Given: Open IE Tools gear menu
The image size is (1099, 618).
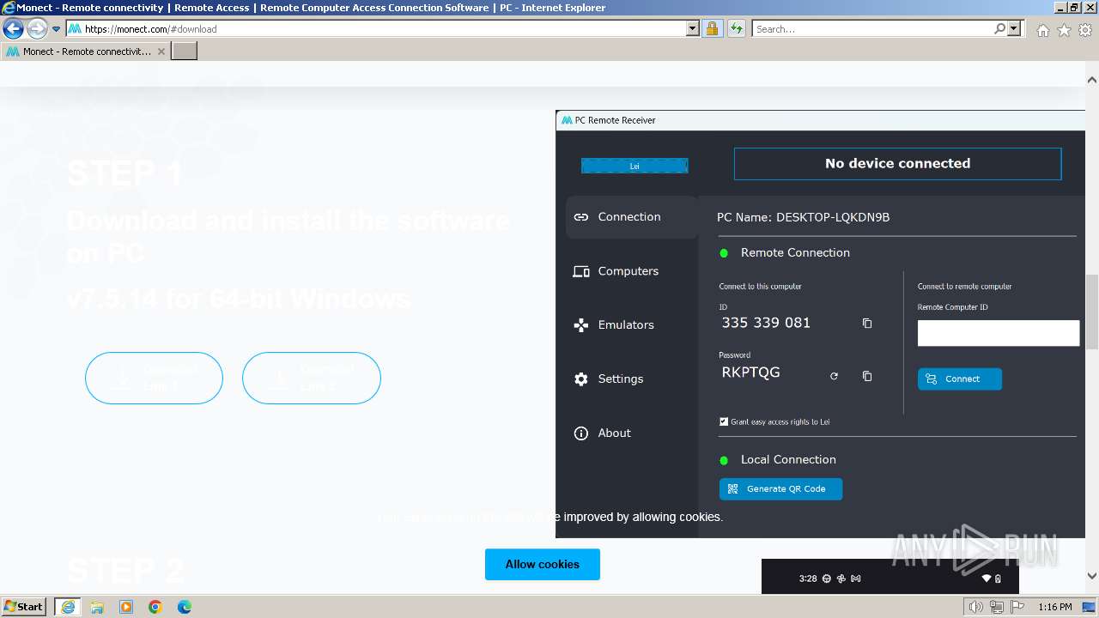Looking at the screenshot, I should [x=1085, y=30].
